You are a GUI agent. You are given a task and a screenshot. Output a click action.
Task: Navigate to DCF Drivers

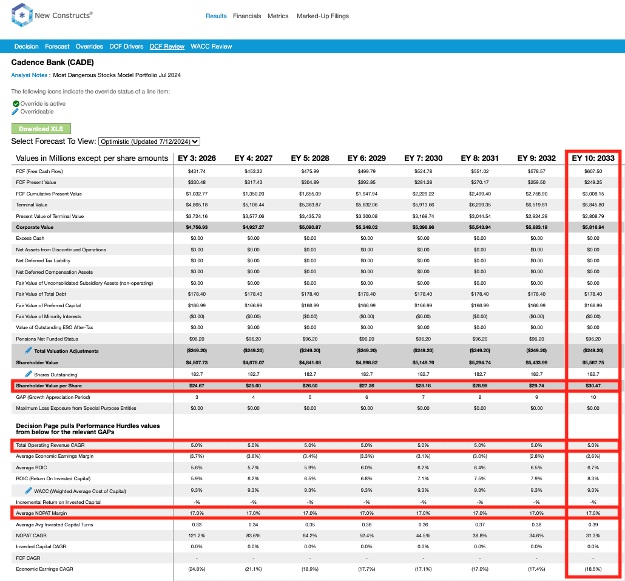tap(126, 46)
